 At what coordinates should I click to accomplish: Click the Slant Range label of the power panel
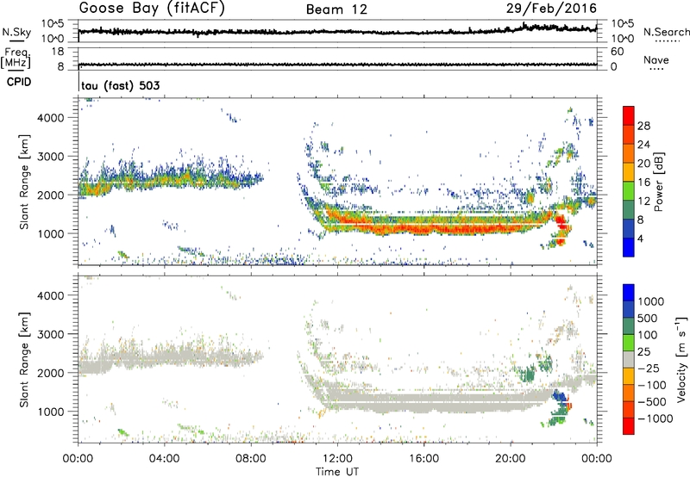pyautogui.click(x=24, y=183)
